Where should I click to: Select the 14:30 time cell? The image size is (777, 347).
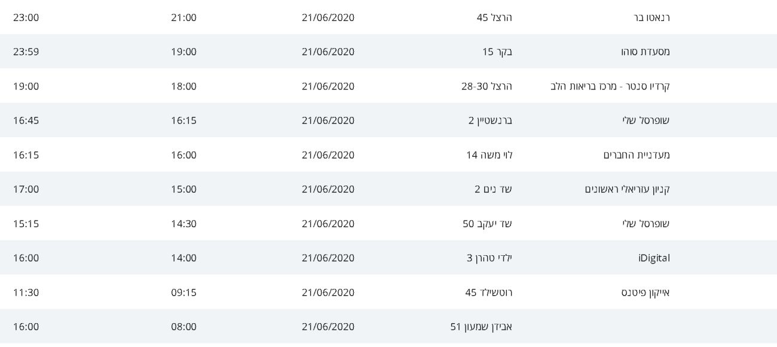click(183, 224)
